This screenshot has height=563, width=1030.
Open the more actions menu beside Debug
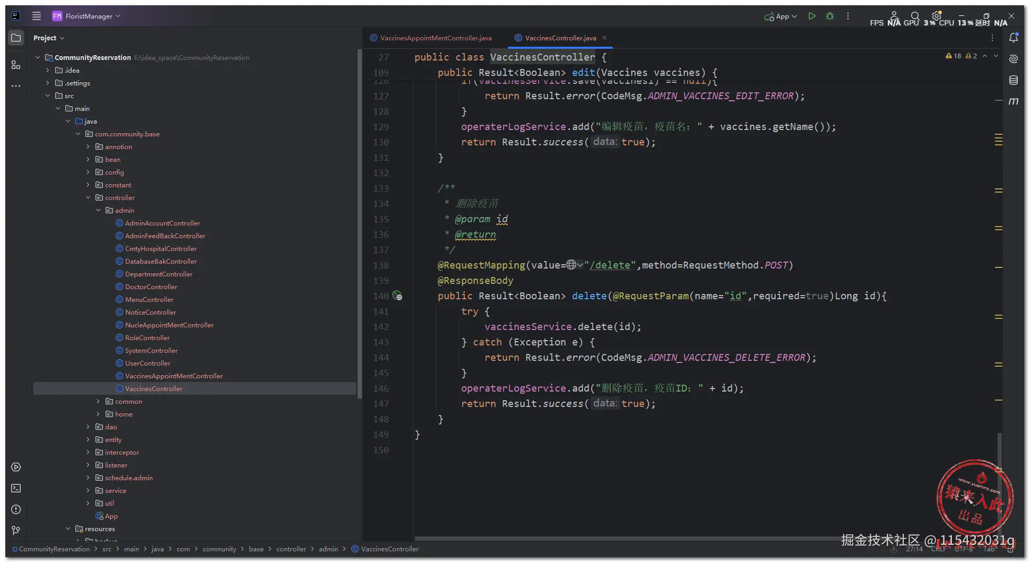coord(848,16)
